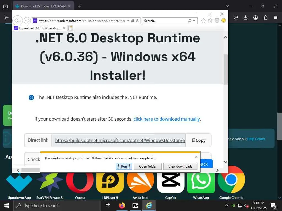Open the StarVPN Private app thumbnail
Viewport: 282px width, 211px height.
coord(50,183)
